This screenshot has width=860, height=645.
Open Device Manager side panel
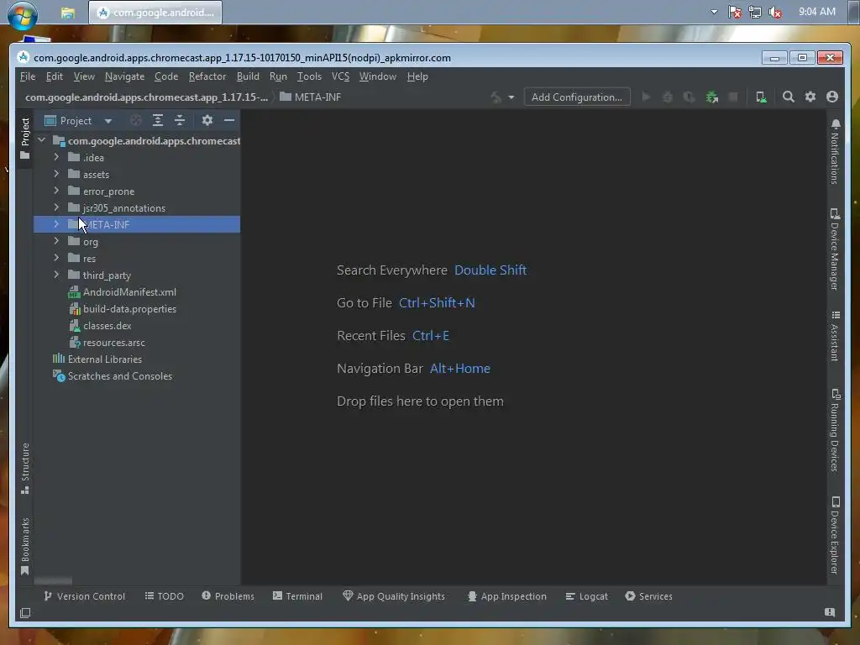click(835, 249)
